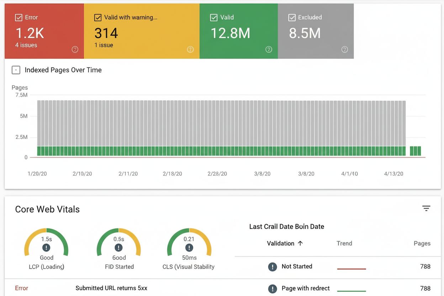Expand the Indexed Pages Over Time chart option

(16, 70)
